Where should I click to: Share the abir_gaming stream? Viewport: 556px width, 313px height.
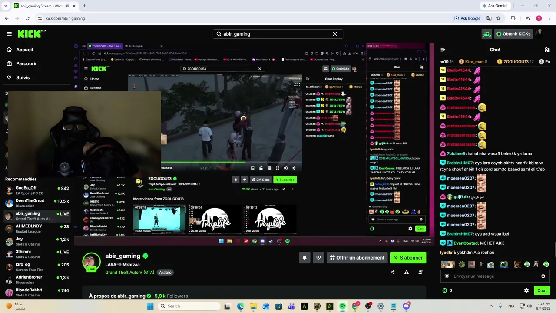click(x=393, y=273)
